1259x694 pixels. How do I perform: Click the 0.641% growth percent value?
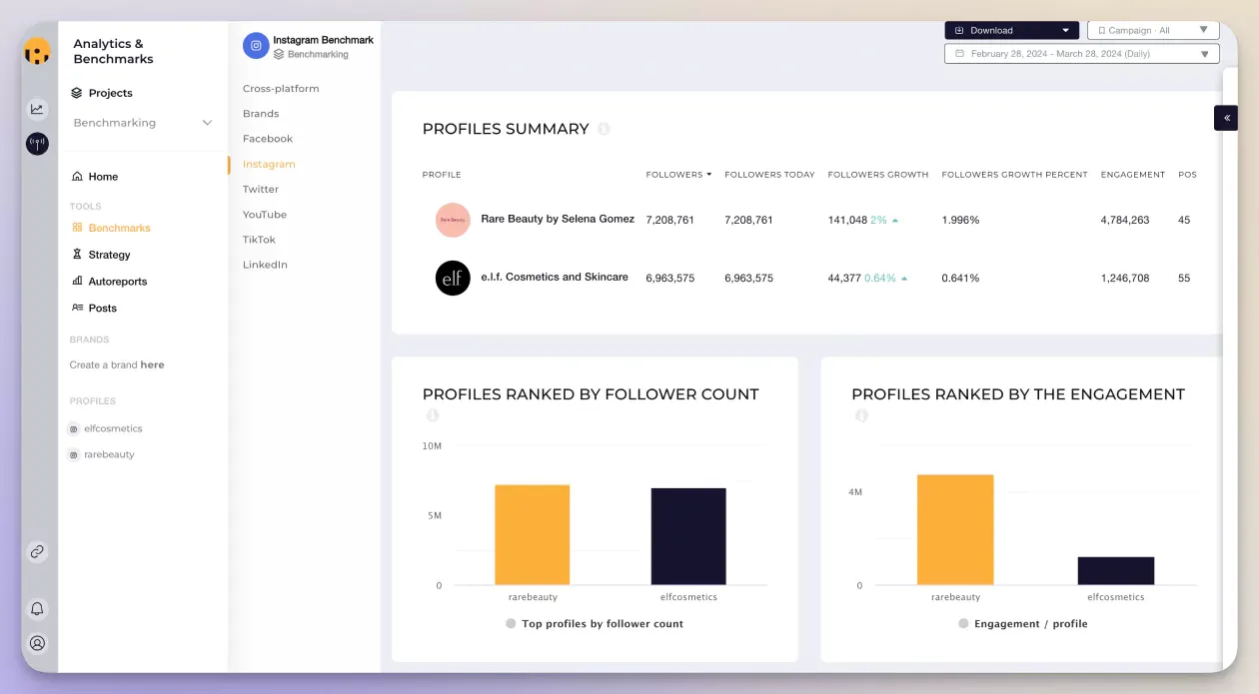960,279
